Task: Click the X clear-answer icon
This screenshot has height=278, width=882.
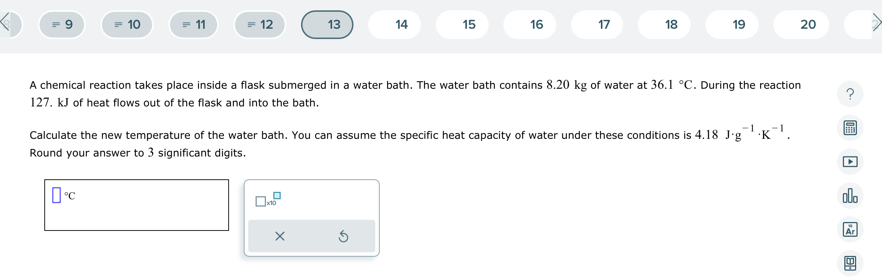Action: coord(280,236)
